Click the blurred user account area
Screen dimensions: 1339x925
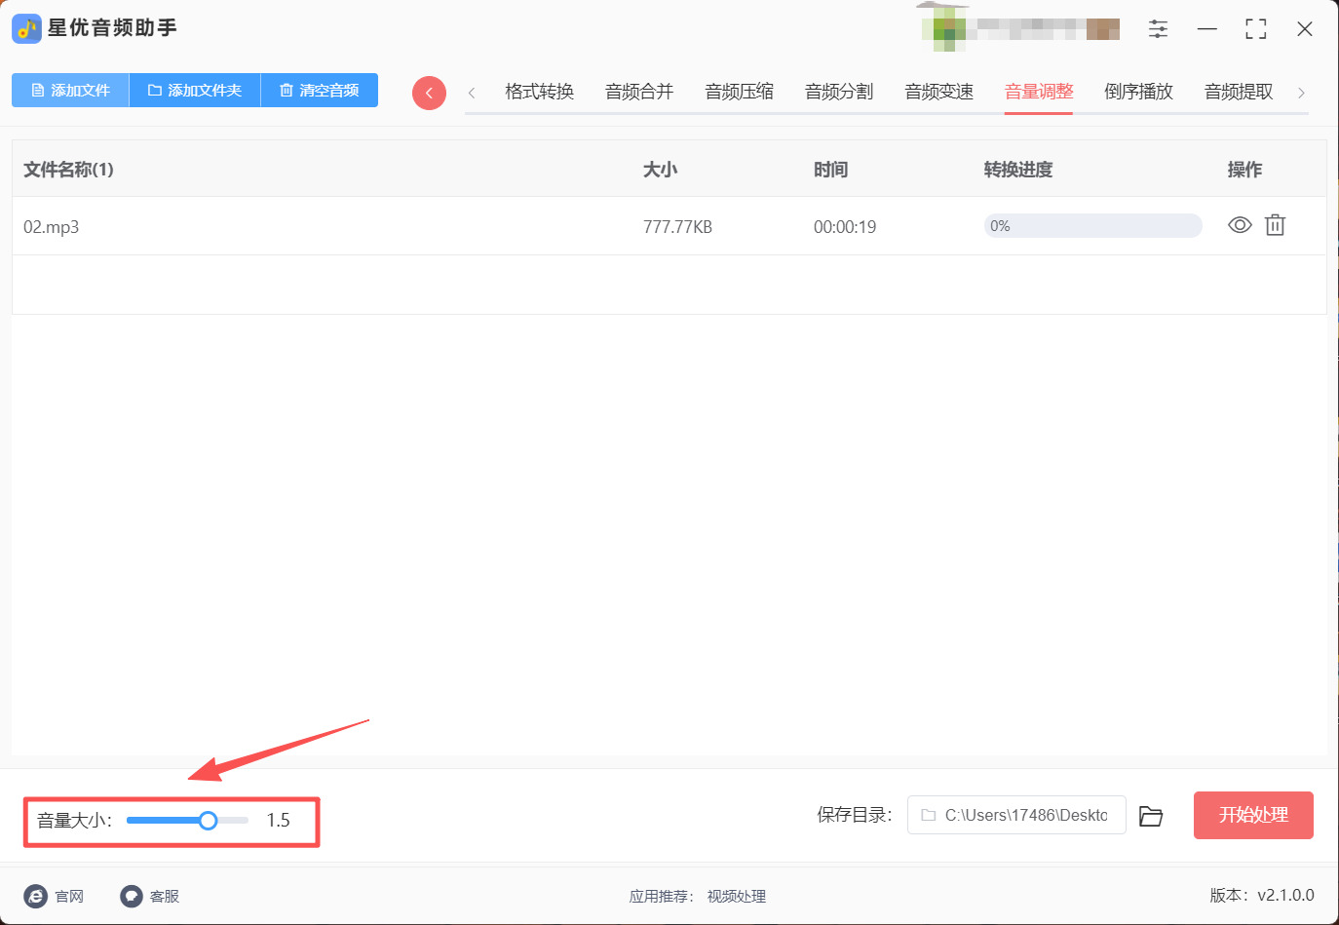[x=1020, y=27]
